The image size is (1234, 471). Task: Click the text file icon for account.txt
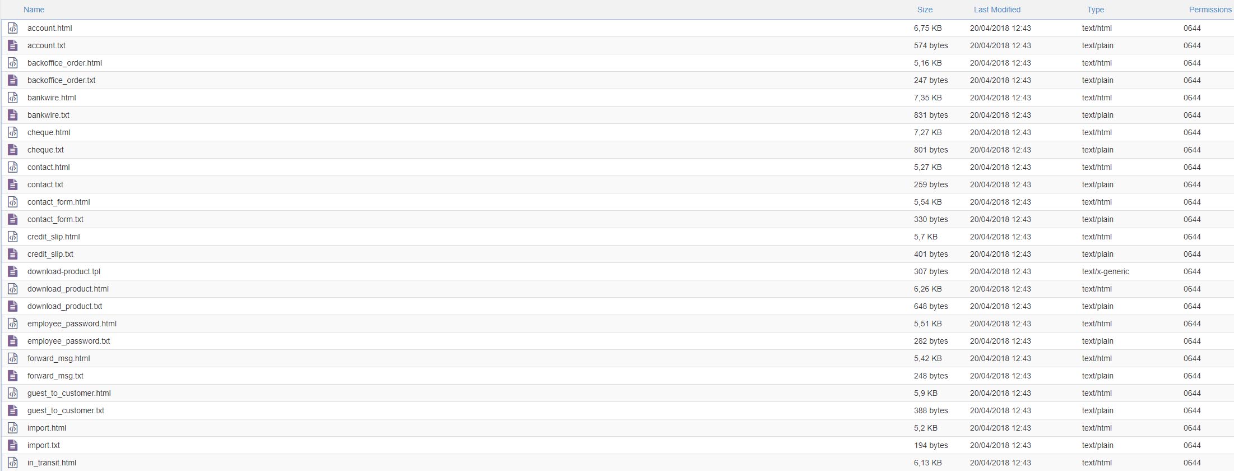pyautogui.click(x=13, y=45)
